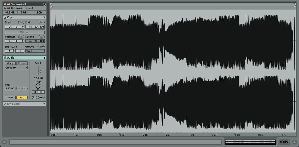Click the AUDIO track view selector
The image size is (299, 147).
(284, 142)
